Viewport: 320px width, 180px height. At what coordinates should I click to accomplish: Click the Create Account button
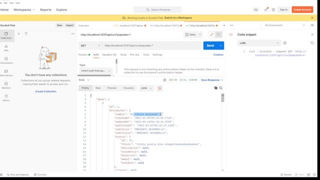302,9
